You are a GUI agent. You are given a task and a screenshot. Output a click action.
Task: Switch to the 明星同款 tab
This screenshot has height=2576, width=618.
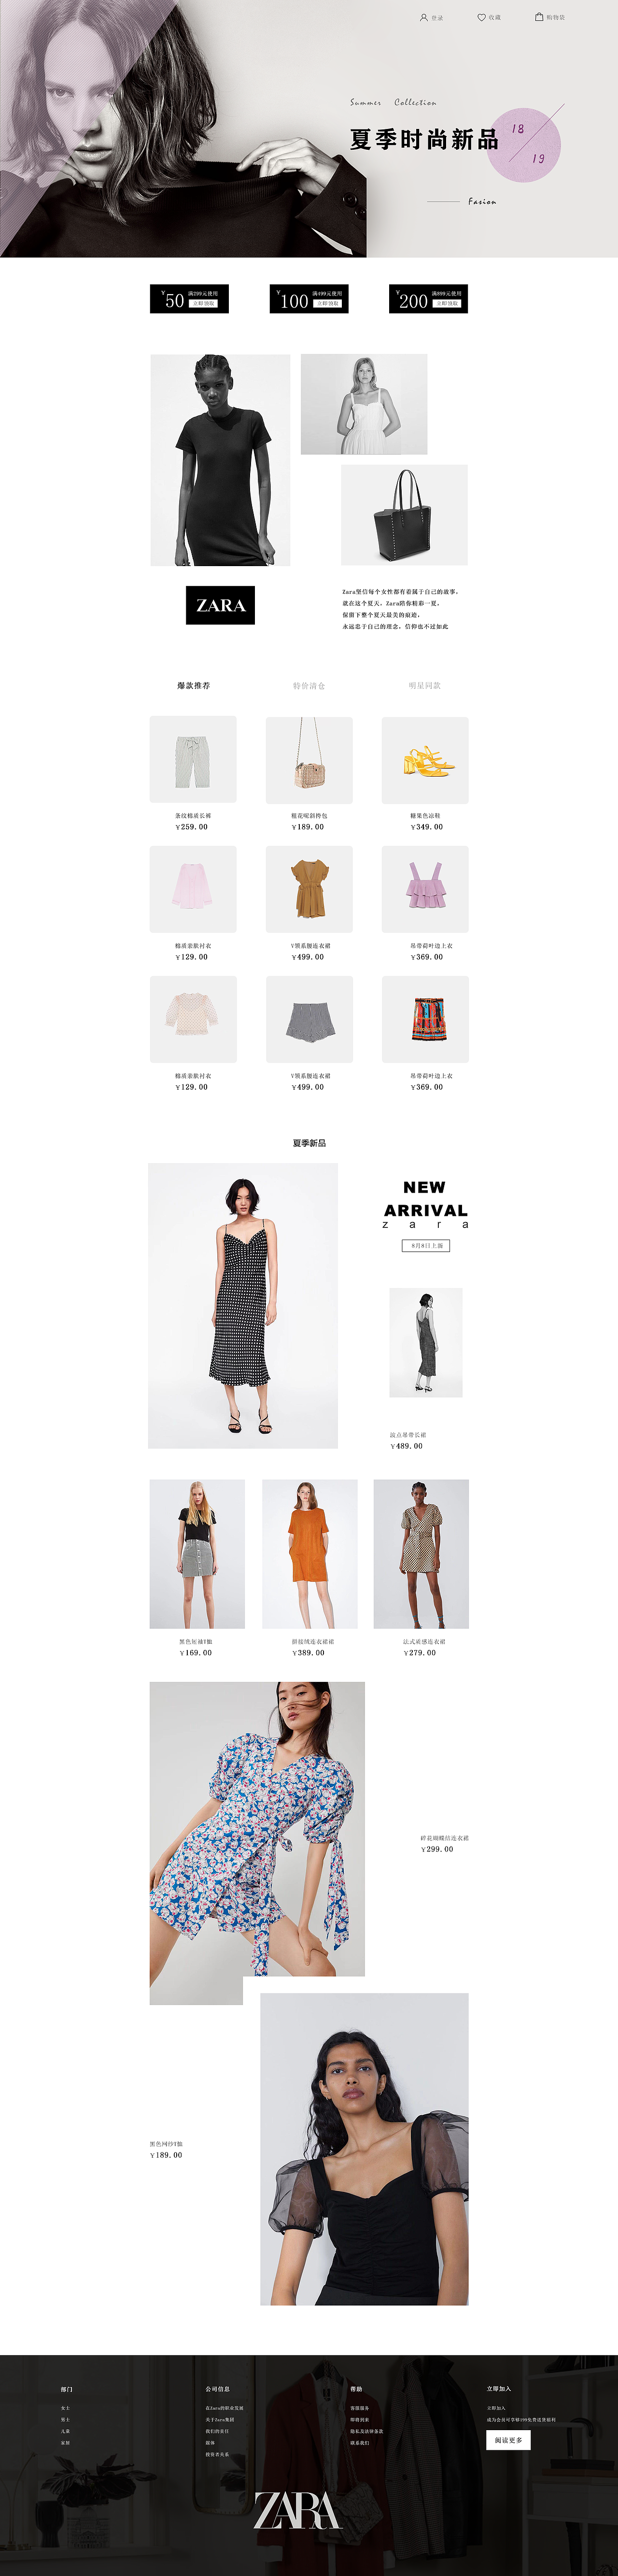[425, 686]
